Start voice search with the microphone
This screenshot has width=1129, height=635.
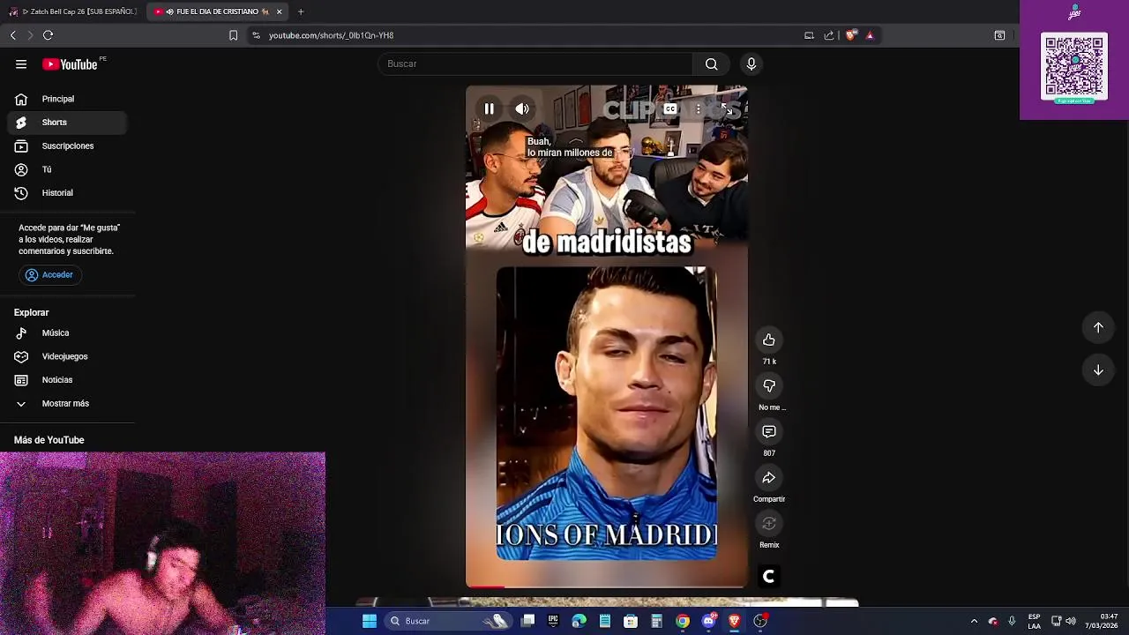[751, 64]
